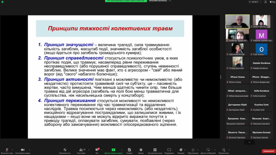Open the Безопасность shield icon
This screenshot has height=155, width=276.
coord(65,150)
